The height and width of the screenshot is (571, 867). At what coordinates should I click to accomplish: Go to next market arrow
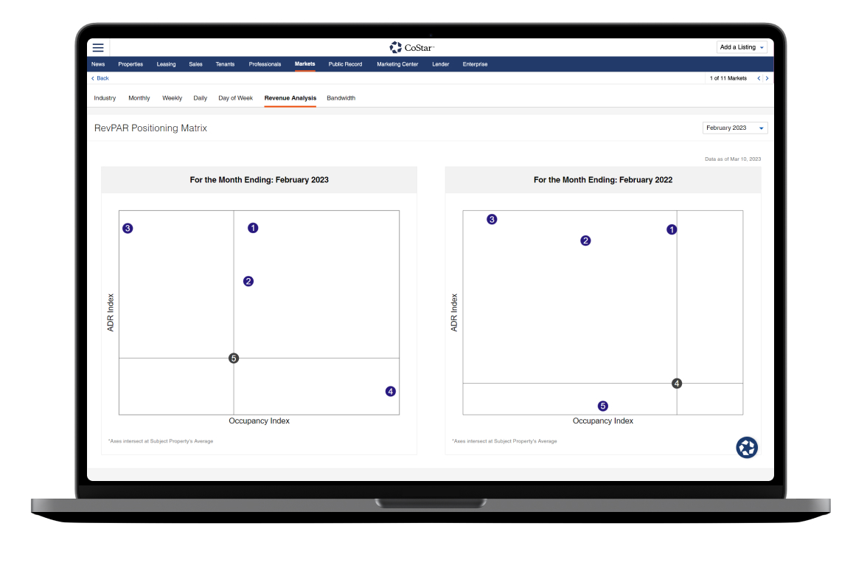point(767,78)
